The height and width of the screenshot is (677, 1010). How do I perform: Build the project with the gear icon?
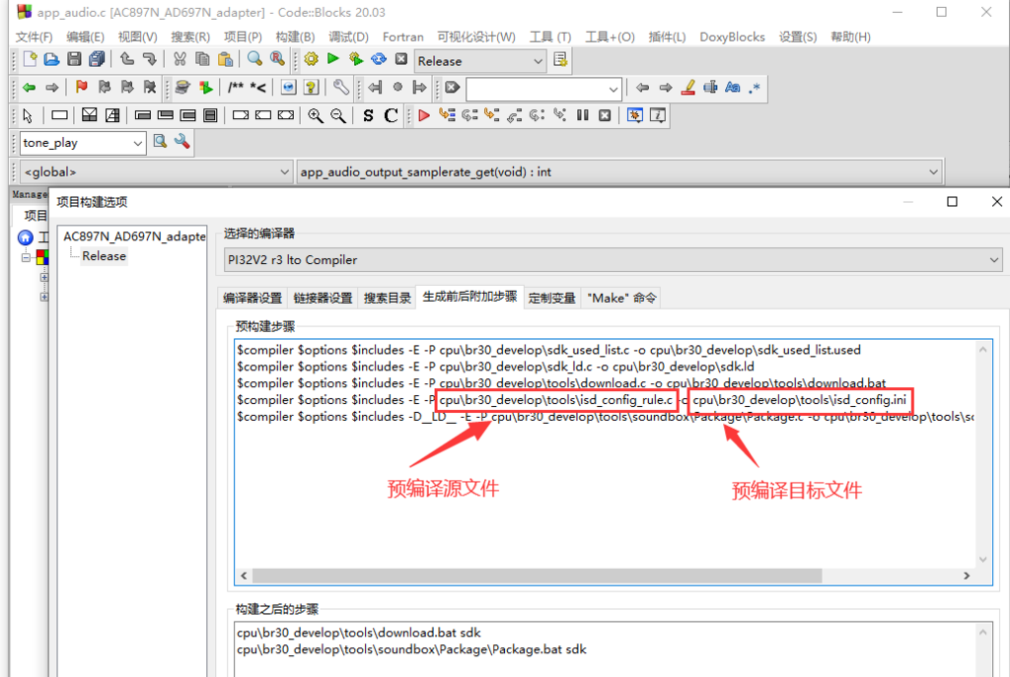311,60
